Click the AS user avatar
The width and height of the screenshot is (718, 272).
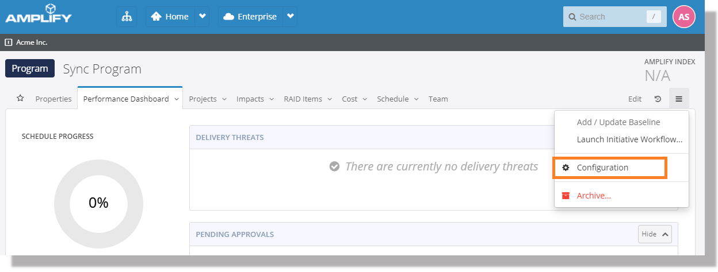pyautogui.click(x=683, y=17)
